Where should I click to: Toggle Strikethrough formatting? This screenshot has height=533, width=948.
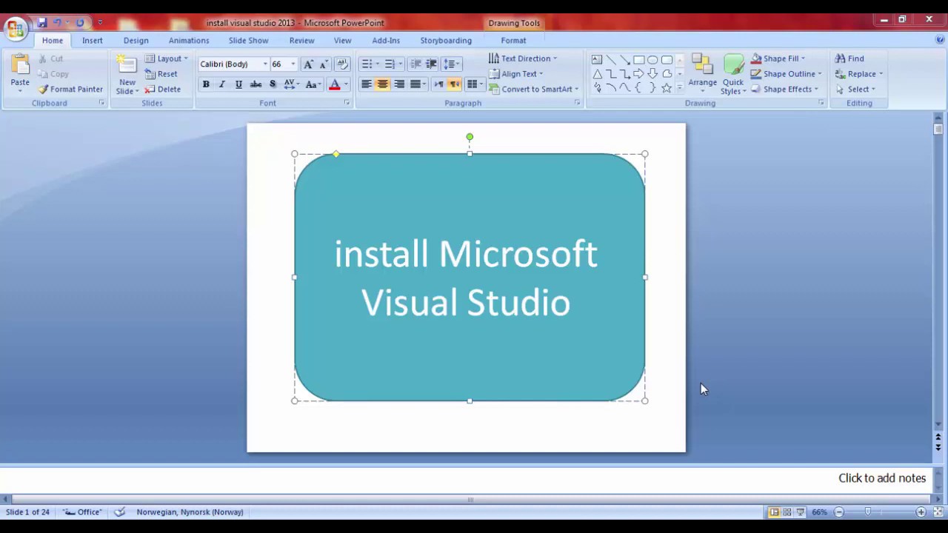pyautogui.click(x=256, y=84)
